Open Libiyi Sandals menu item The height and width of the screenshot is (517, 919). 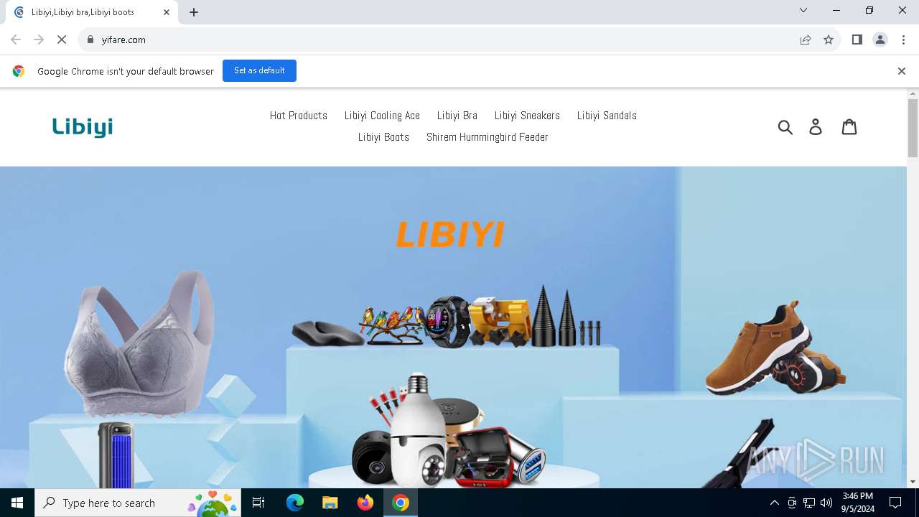point(607,116)
